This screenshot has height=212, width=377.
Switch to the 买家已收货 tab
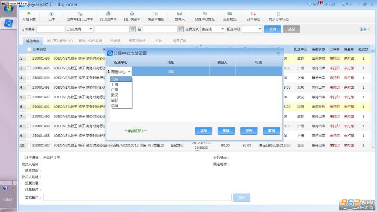[137, 41]
